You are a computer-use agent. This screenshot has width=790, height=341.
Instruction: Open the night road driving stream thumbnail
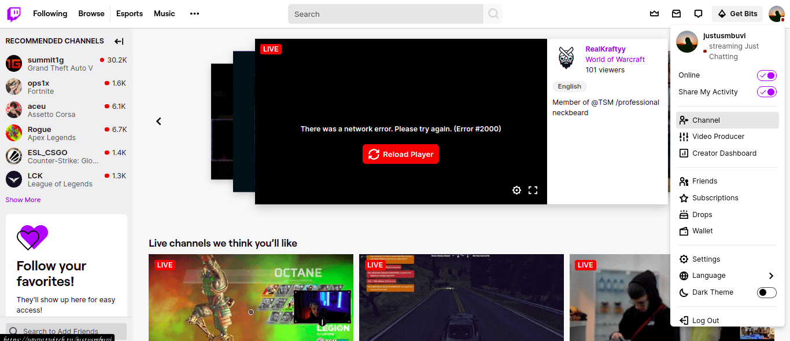(x=462, y=298)
